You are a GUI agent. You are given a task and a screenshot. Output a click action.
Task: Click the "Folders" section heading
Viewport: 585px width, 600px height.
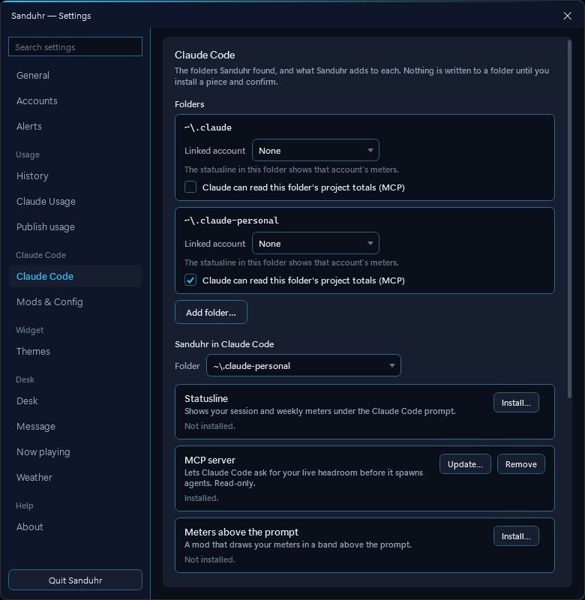pos(190,104)
